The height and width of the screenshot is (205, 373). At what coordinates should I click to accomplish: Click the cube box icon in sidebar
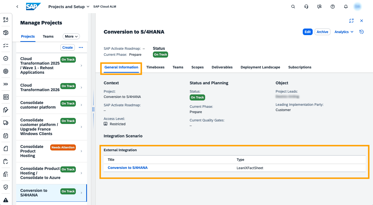pos(6,33)
